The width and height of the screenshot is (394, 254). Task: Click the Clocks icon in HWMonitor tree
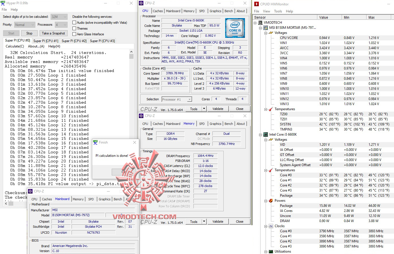click(x=271, y=226)
